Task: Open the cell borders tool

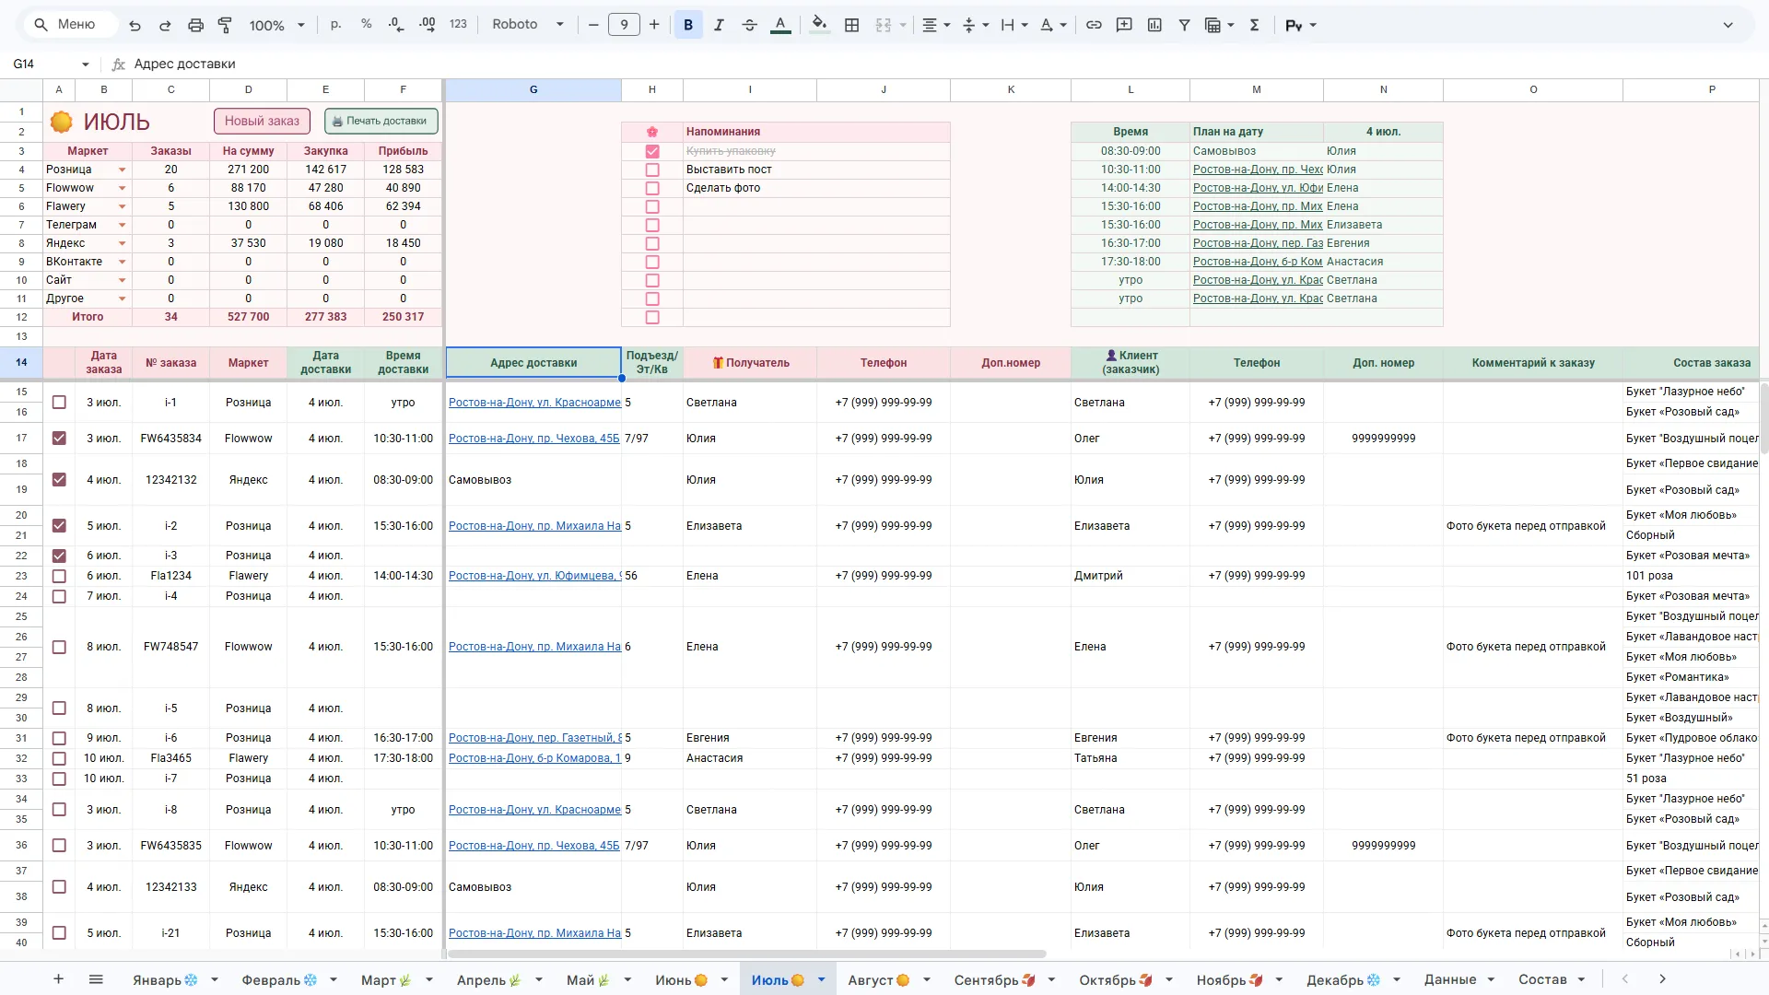Action: click(x=852, y=25)
